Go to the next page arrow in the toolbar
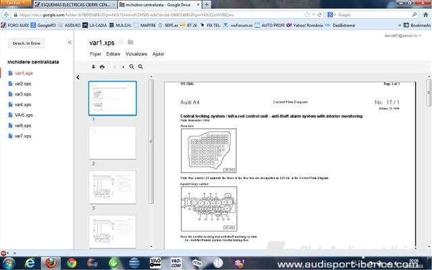The image size is (432, 270). [x=123, y=67]
